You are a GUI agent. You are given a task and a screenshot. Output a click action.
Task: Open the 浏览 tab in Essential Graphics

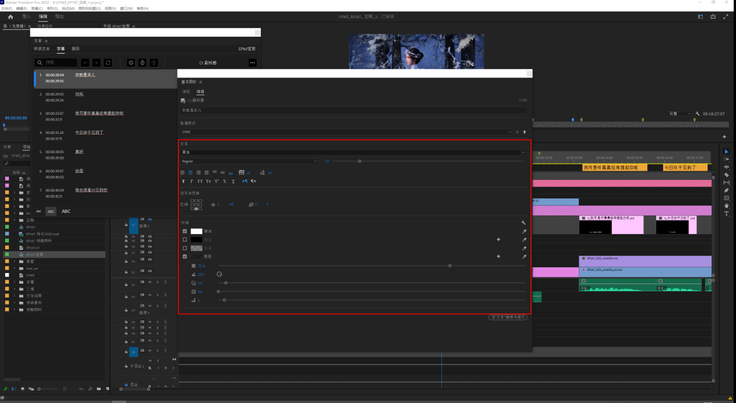pos(186,91)
